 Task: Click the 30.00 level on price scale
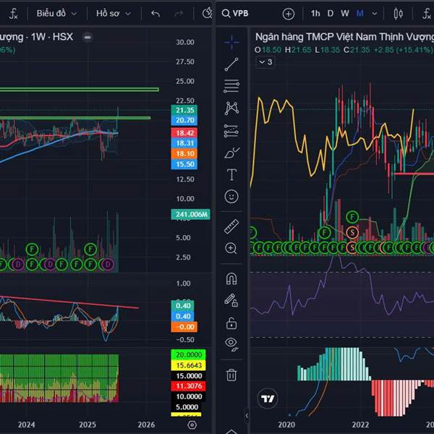(x=185, y=42)
